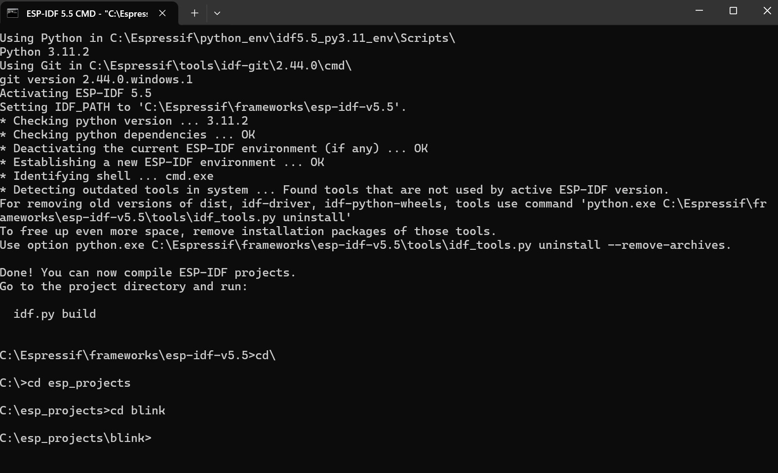Maximize the terminal window
Screen dimensions: 778x473
click(x=733, y=11)
